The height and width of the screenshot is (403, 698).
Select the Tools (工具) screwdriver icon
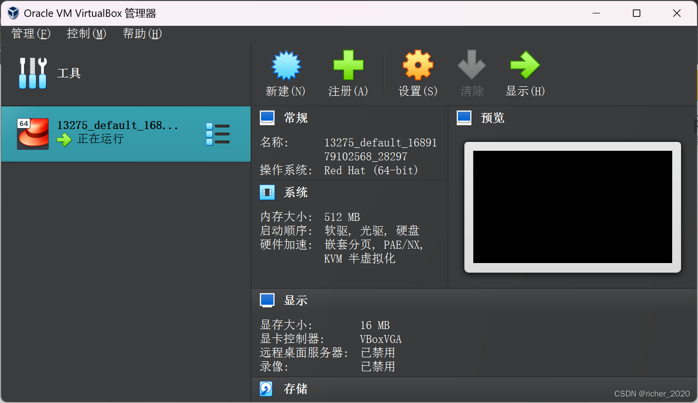coord(33,73)
